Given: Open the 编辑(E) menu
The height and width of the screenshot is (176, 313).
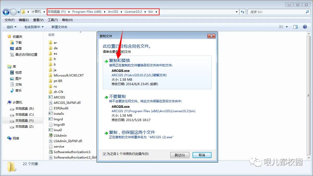Looking at the screenshot, I should click(x=24, y=20).
